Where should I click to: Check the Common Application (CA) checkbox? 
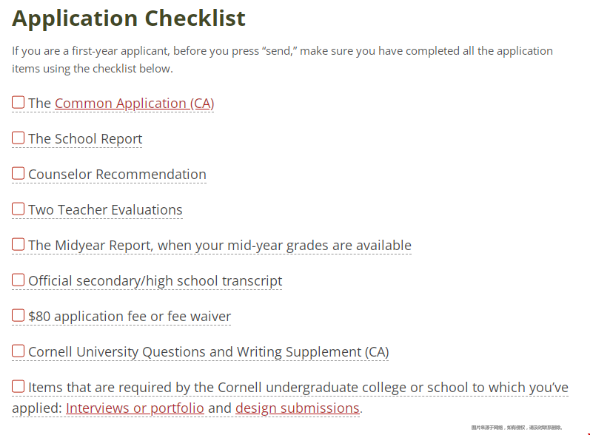click(x=18, y=102)
